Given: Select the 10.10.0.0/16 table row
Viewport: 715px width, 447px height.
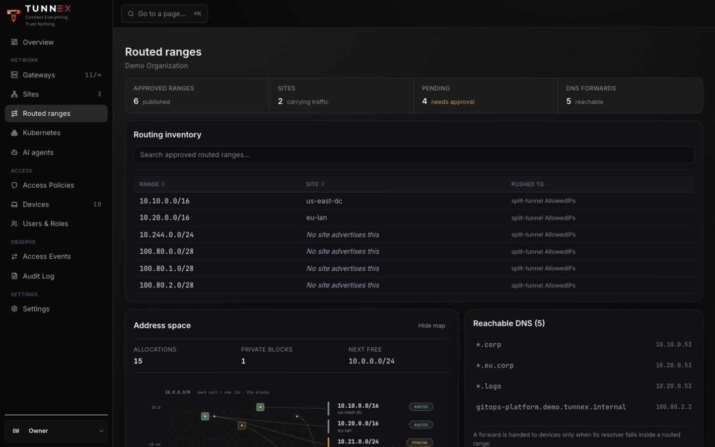Looking at the screenshot, I should [x=414, y=201].
